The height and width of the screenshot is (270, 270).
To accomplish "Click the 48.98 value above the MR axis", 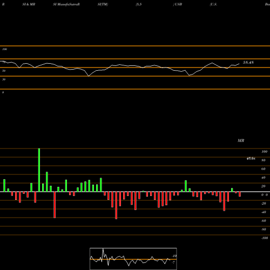I will tap(251, 158).
